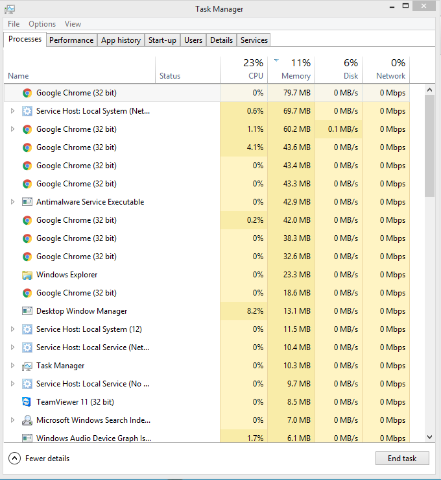Image resolution: width=441 pixels, height=480 pixels.
Task: Click Service Host Local Service (No ...) gear icon
Action: (x=27, y=384)
